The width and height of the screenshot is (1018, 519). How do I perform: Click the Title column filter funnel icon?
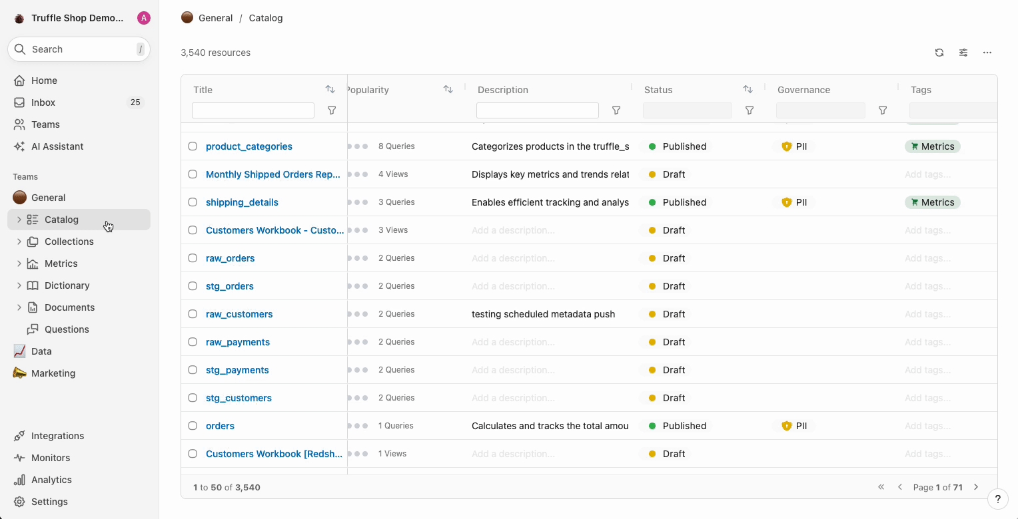tap(332, 110)
